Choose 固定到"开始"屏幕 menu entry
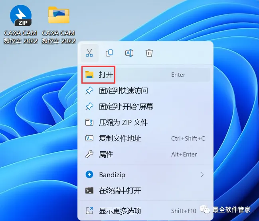 pyautogui.click(x=145, y=106)
